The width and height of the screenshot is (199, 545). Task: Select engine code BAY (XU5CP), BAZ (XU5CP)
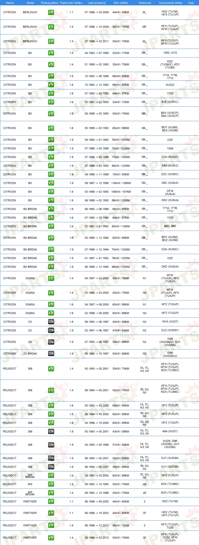tap(170, 114)
